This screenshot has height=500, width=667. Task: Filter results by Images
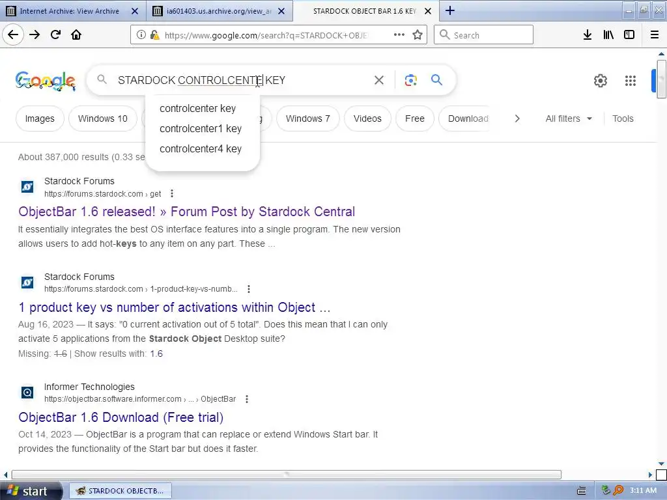click(x=40, y=118)
